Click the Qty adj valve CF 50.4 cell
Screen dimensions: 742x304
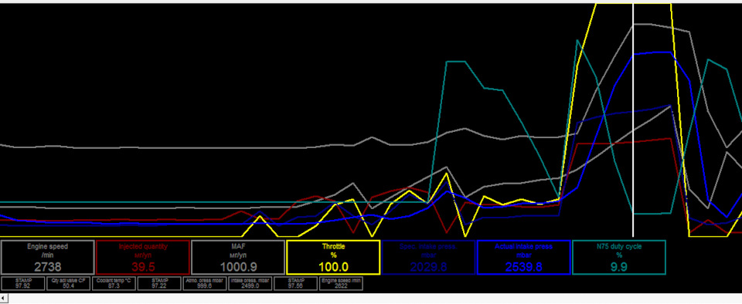point(69,283)
